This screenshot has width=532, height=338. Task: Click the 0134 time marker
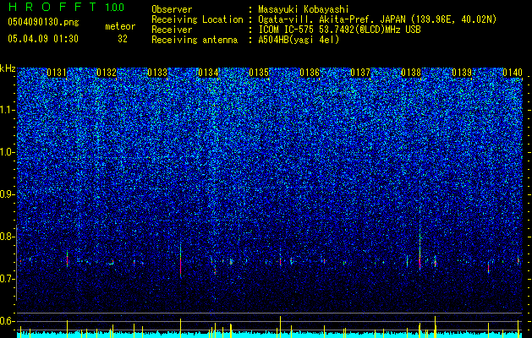click(x=208, y=73)
